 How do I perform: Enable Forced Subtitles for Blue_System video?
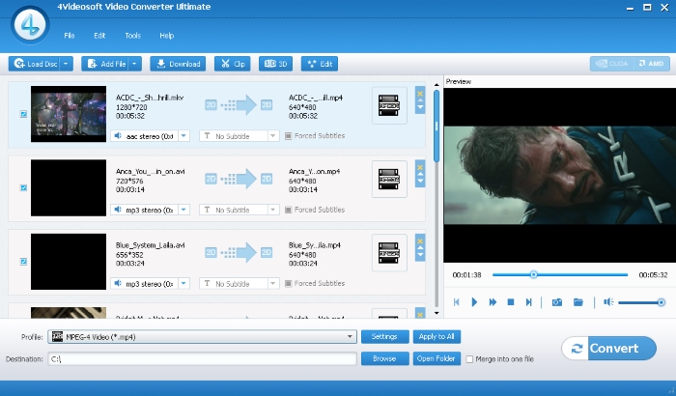tap(288, 283)
